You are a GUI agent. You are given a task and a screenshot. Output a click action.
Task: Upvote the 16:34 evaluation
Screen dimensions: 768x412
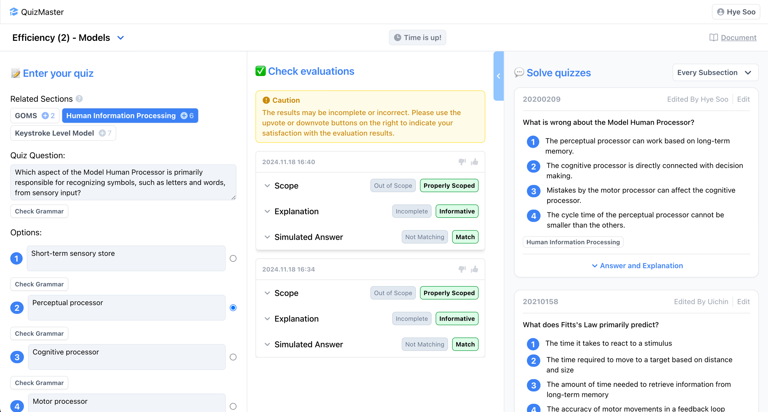(475, 269)
